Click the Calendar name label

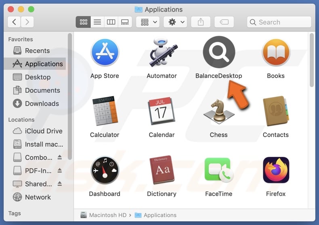click(162, 135)
